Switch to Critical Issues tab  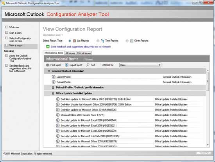pyautogui.click(x=84, y=53)
